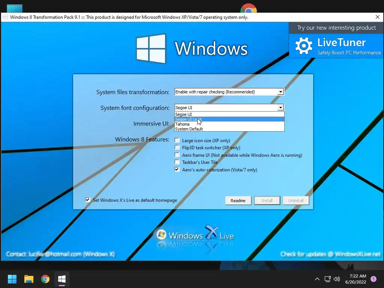Click the contact email lucifiar@hotmail.com text
The height and width of the screenshot is (288, 384).
click(x=55, y=254)
